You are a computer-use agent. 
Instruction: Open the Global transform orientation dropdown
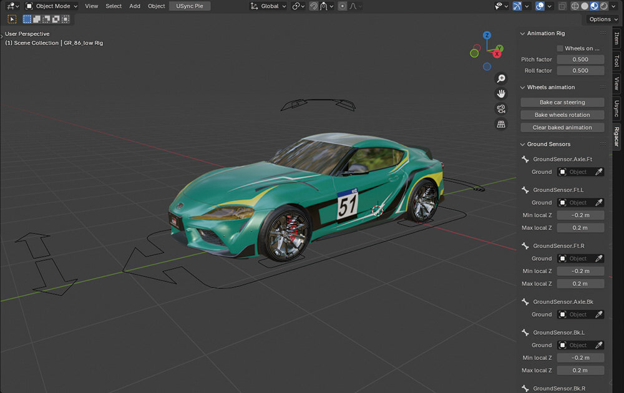coord(268,6)
